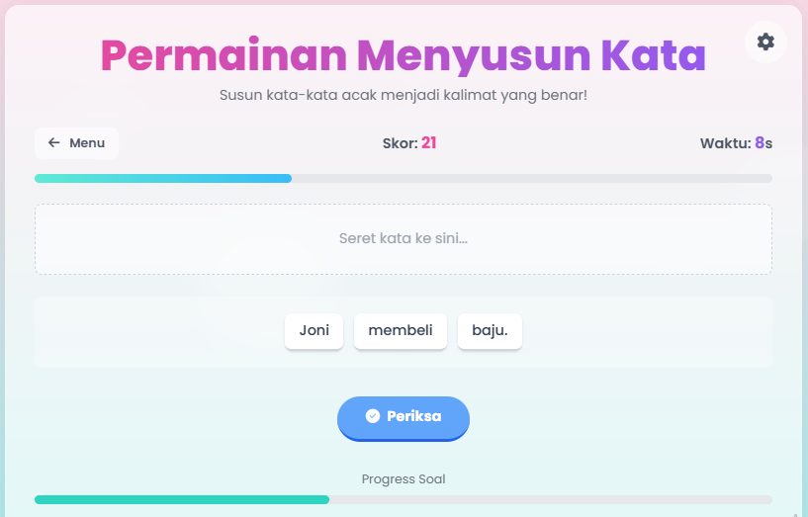Click the Waktu timer label
Screen dimensions: 808x517
pos(725,143)
